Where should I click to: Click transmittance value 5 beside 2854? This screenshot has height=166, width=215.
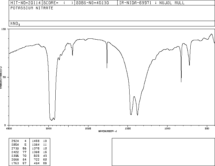pyautogui.click(x=25, y=144)
